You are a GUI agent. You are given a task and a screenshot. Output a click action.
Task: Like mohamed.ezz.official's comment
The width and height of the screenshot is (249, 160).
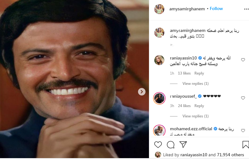[243, 130]
